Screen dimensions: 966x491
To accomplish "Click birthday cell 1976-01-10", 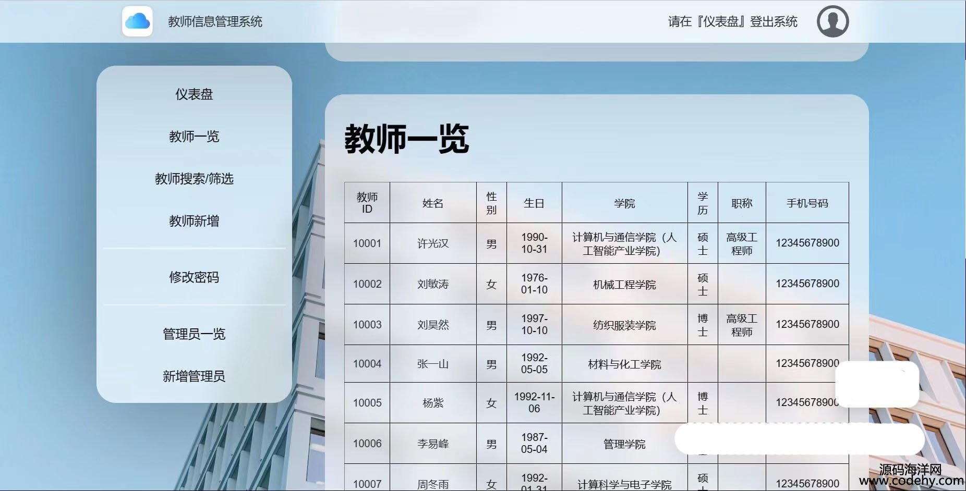I will pyautogui.click(x=534, y=284).
